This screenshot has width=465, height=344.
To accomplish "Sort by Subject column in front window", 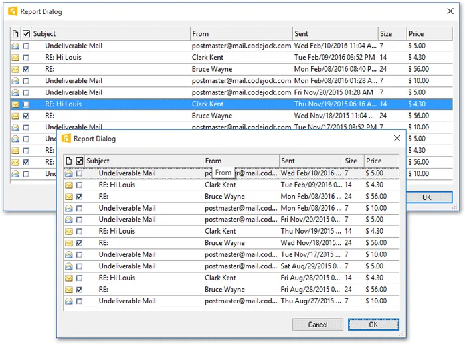I will point(144,161).
